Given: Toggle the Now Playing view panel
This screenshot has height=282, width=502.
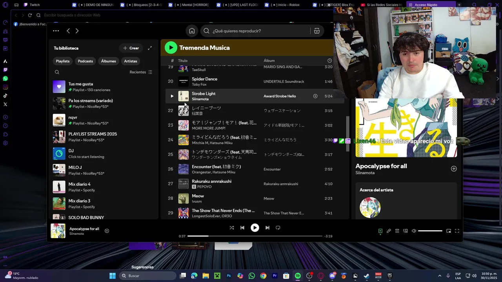Looking at the screenshot, I should coord(380,231).
